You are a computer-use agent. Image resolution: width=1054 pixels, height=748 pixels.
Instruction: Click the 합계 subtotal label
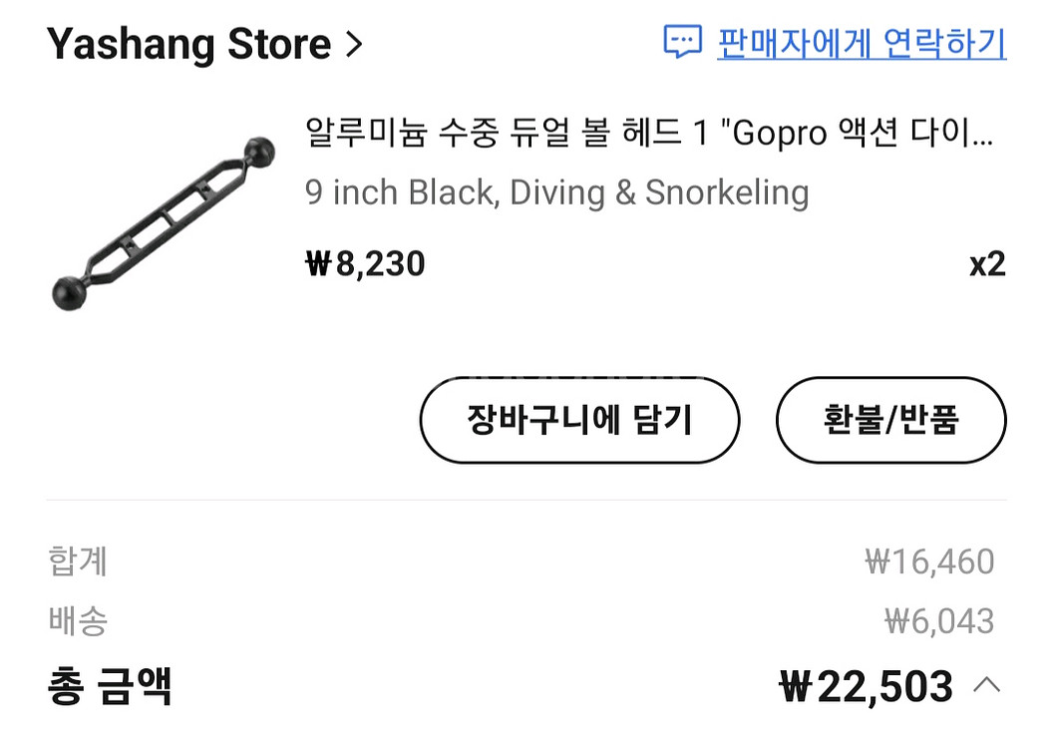[78, 561]
